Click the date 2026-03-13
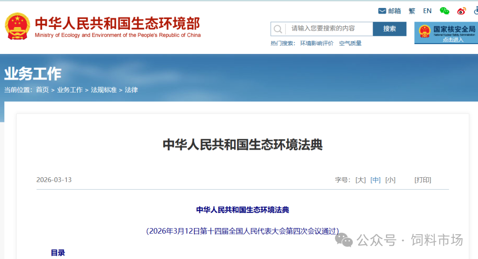Screen dimensions: 478x259 click(54, 180)
